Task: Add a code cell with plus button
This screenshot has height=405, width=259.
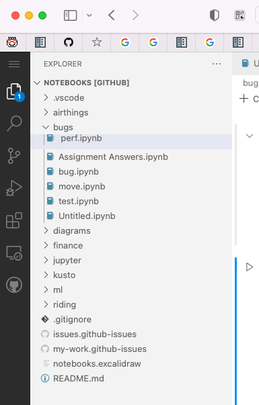Action: tap(244, 99)
